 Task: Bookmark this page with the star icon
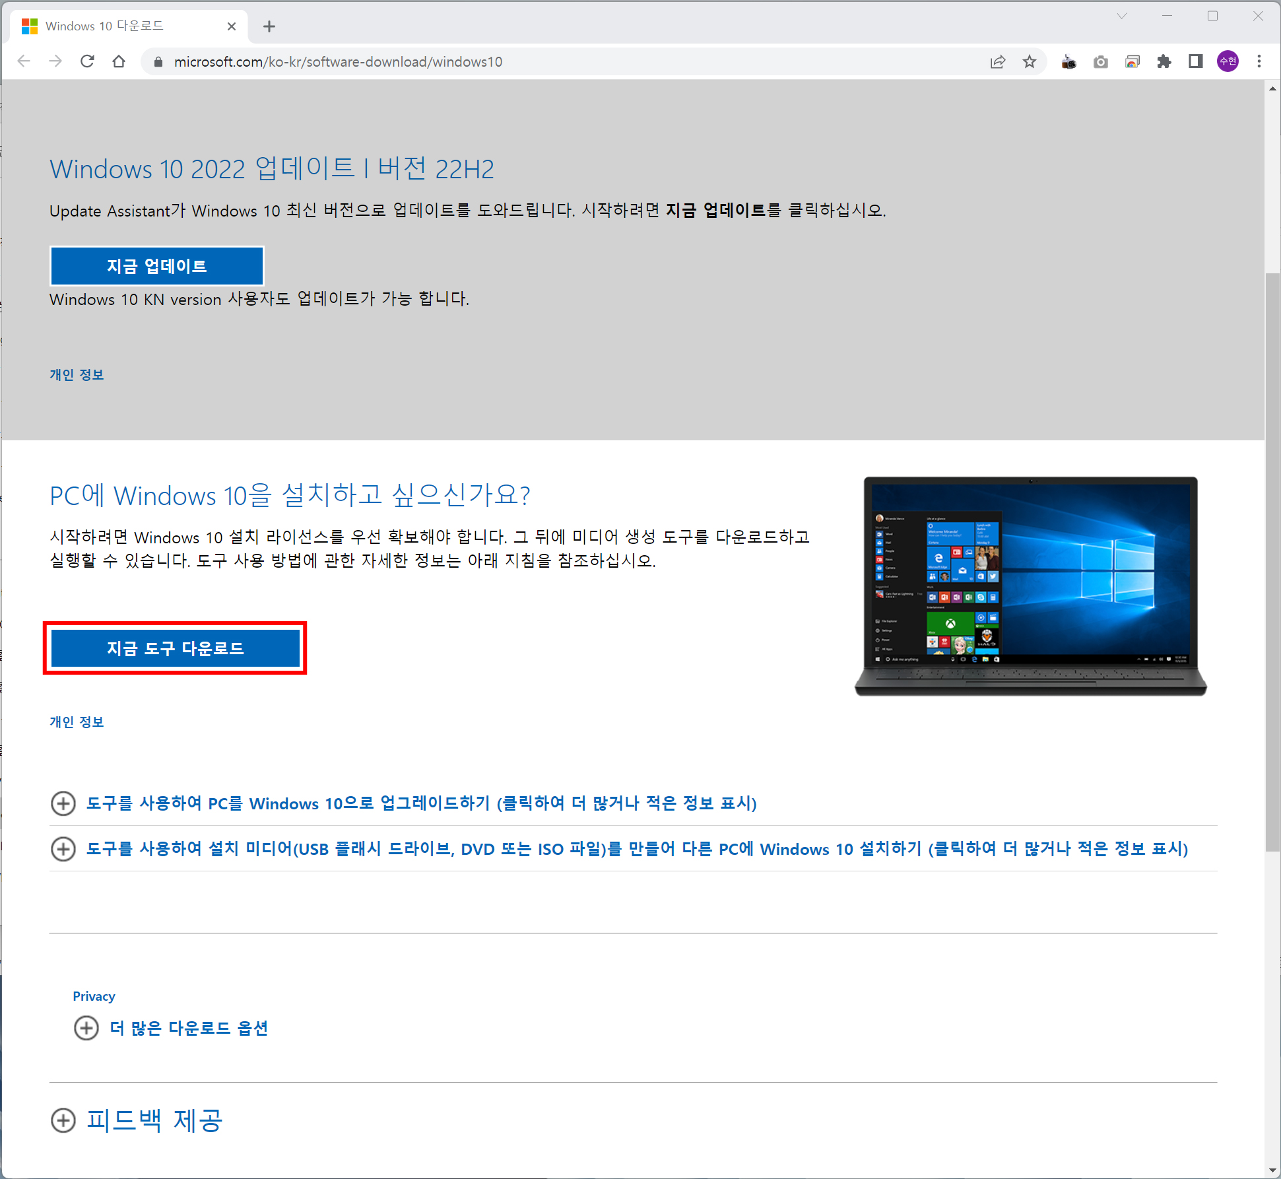tap(1029, 61)
